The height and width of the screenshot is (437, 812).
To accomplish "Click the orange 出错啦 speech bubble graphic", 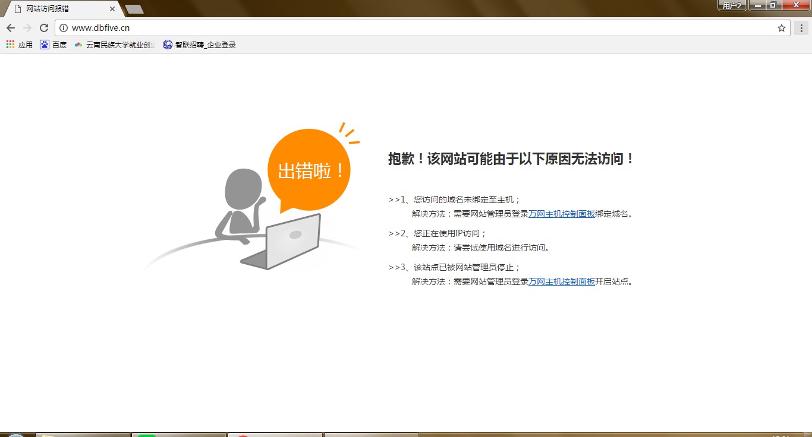I will (x=310, y=170).
